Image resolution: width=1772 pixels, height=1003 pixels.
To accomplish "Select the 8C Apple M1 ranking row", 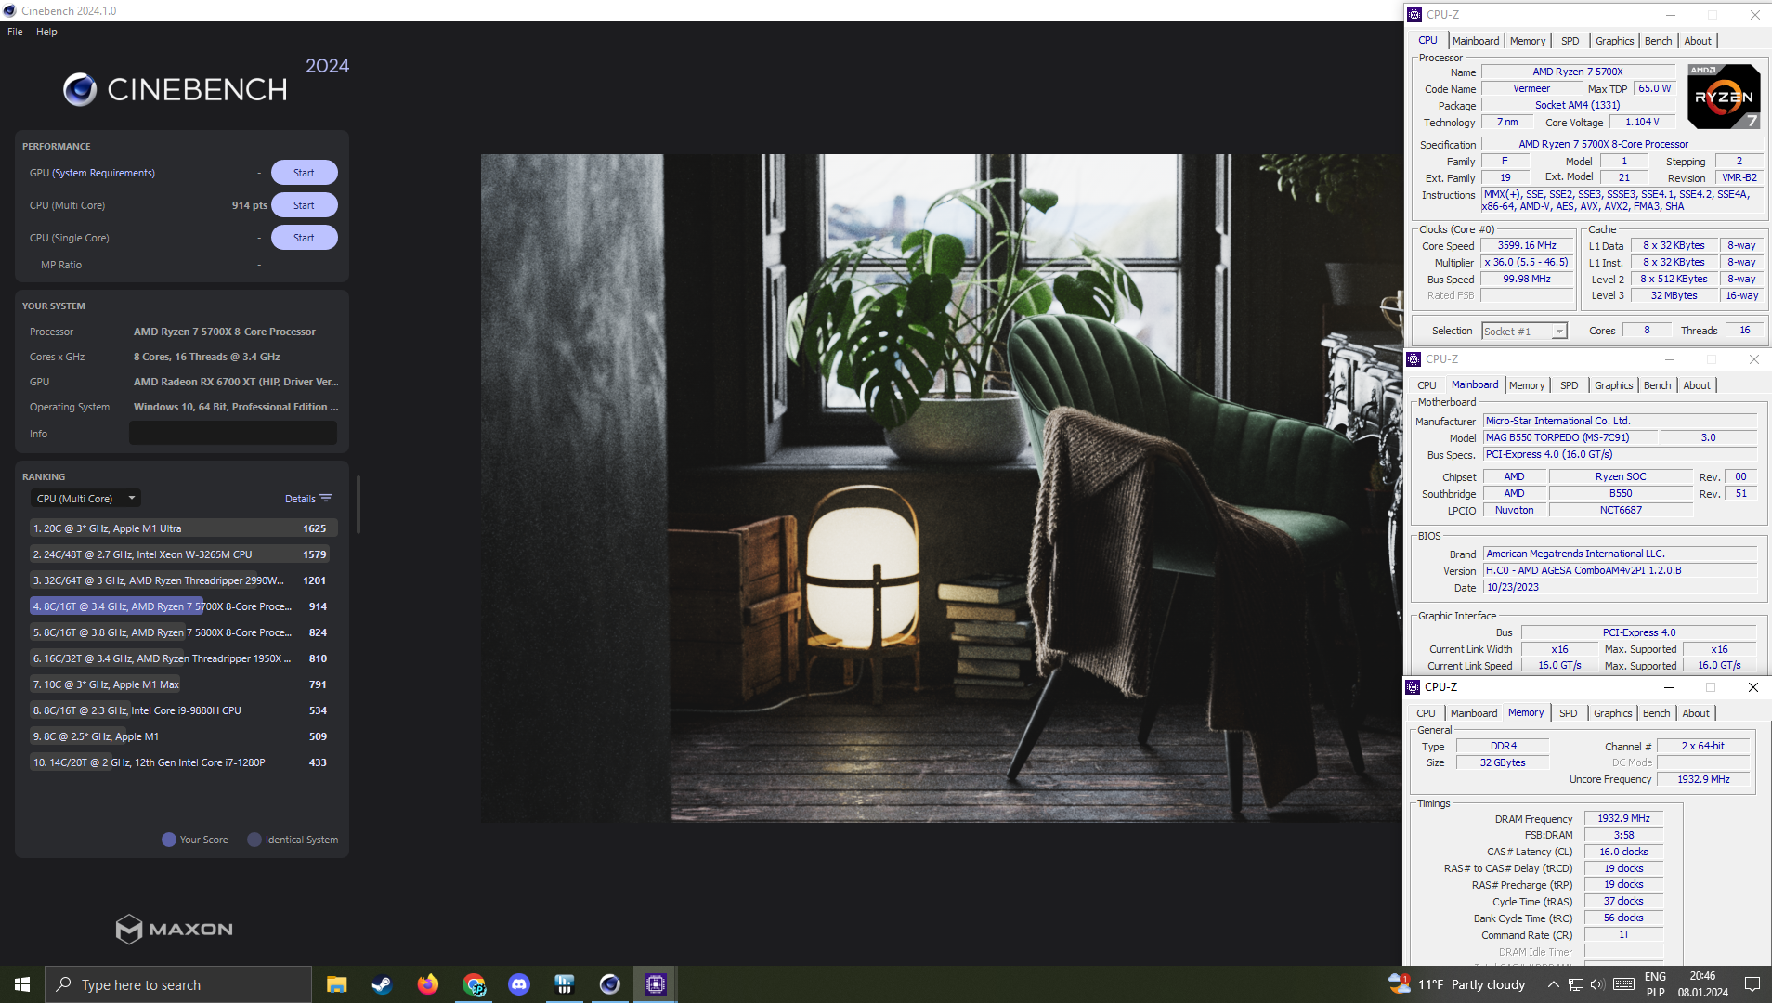I will (182, 736).
